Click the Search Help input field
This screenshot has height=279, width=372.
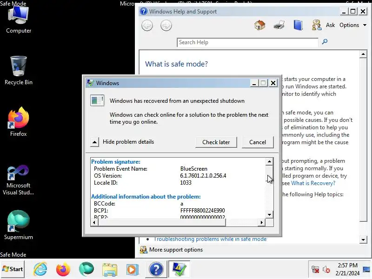click(247, 42)
